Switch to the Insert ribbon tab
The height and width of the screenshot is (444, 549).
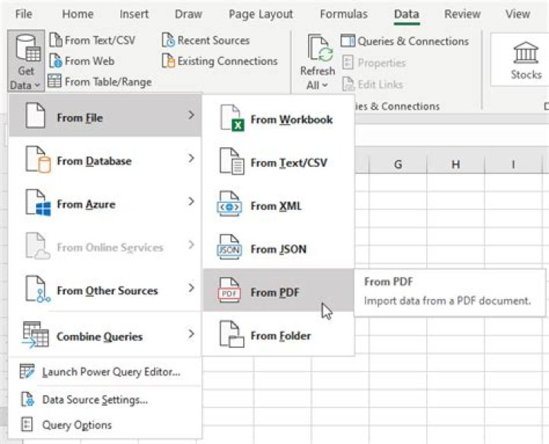click(x=134, y=14)
